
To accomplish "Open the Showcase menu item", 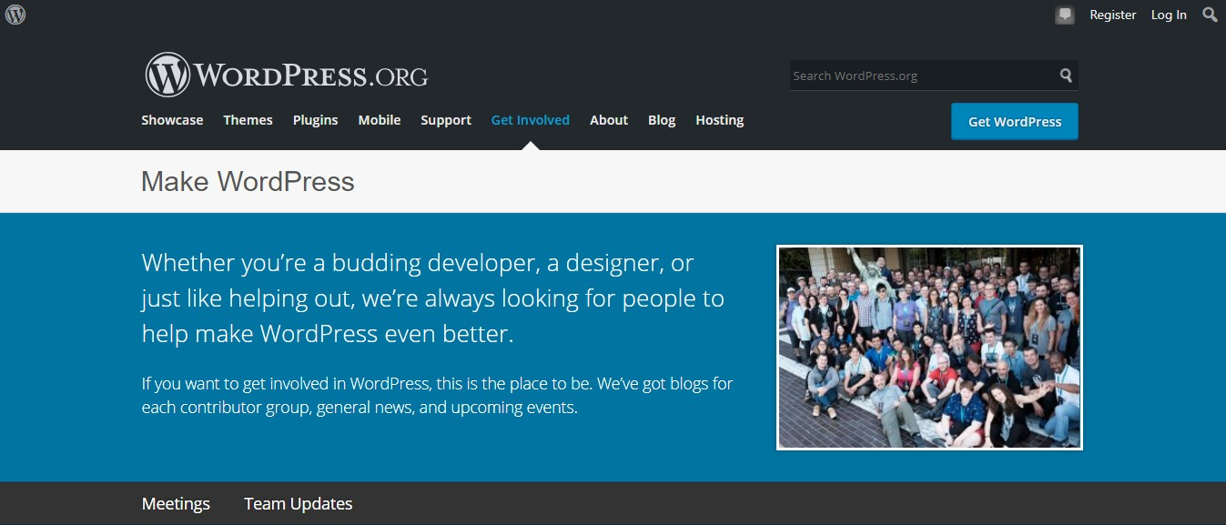I will 172,120.
